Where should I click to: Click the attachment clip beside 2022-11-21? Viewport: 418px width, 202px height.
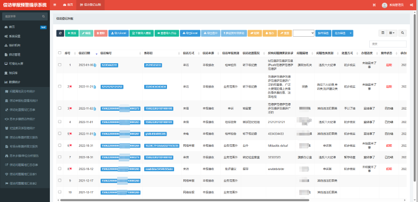(95, 87)
